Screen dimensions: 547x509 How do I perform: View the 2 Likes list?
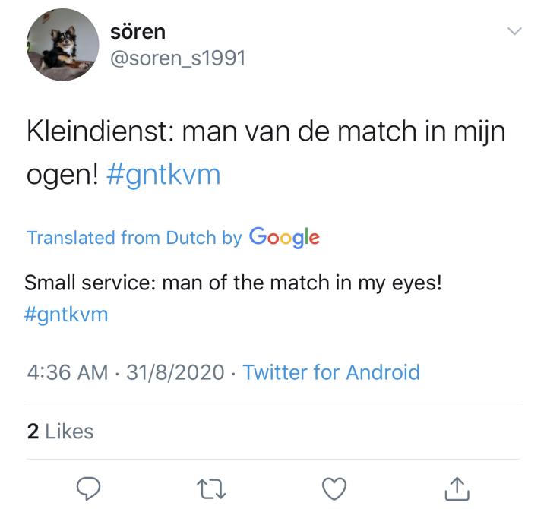60,432
